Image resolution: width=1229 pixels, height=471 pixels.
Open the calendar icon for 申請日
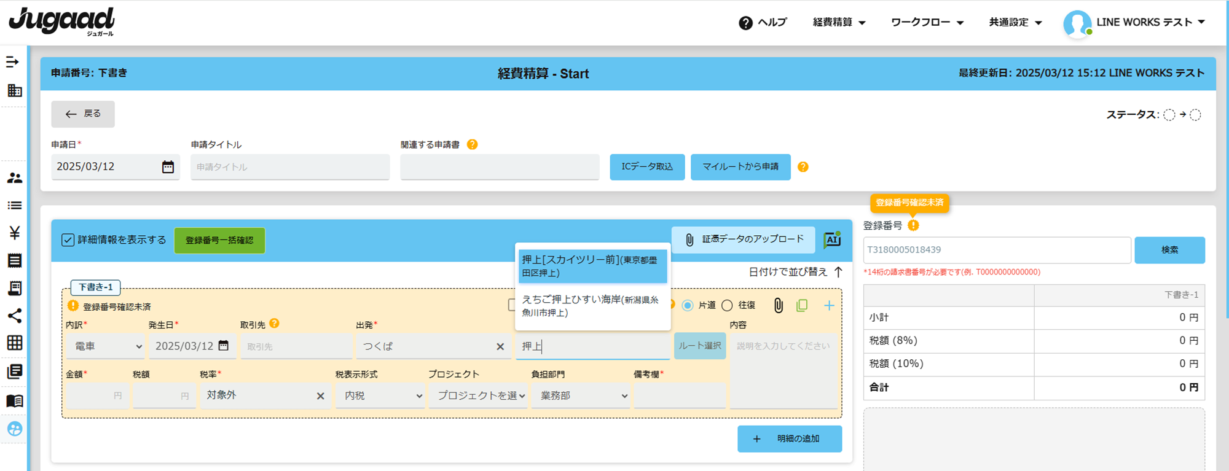tap(168, 167)
